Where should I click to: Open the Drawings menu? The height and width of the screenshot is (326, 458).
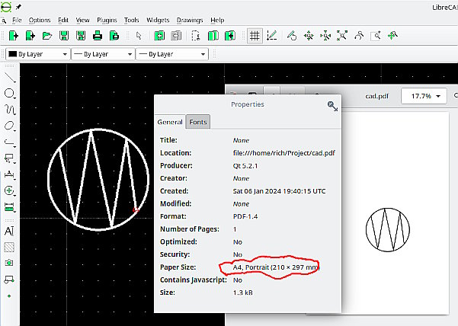191,19
